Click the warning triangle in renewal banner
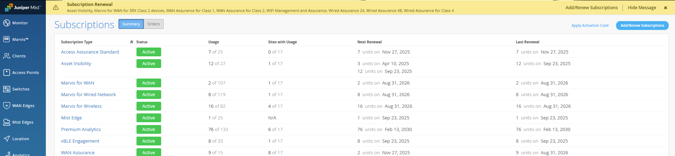The height and width of the screenshot is (156, 675). click(56, 7)
